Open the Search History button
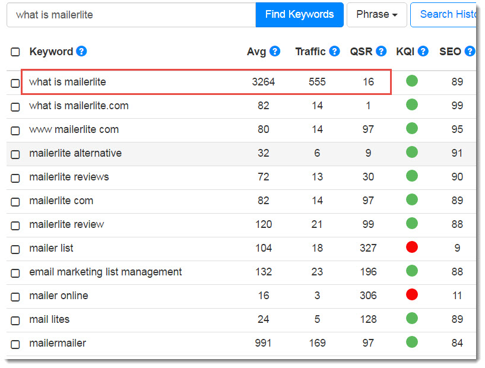The height and width of the screenshot is (368, 485). pos(443,14)
